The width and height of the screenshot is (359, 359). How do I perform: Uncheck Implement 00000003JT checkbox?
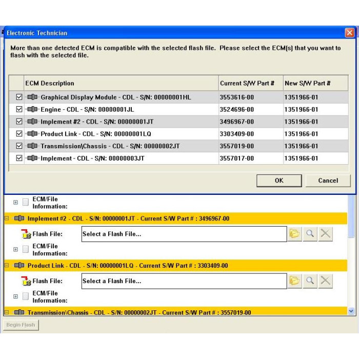coord(19,158)
